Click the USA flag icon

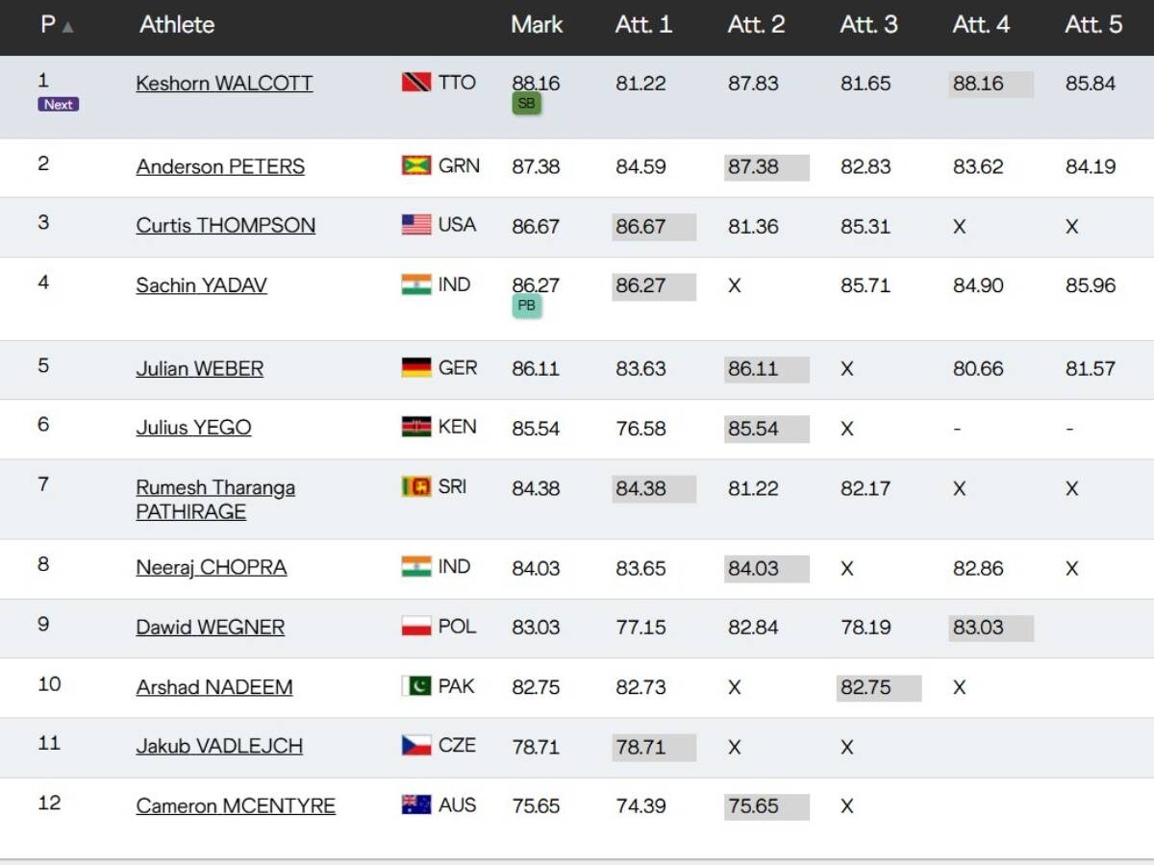pos(415,225)
